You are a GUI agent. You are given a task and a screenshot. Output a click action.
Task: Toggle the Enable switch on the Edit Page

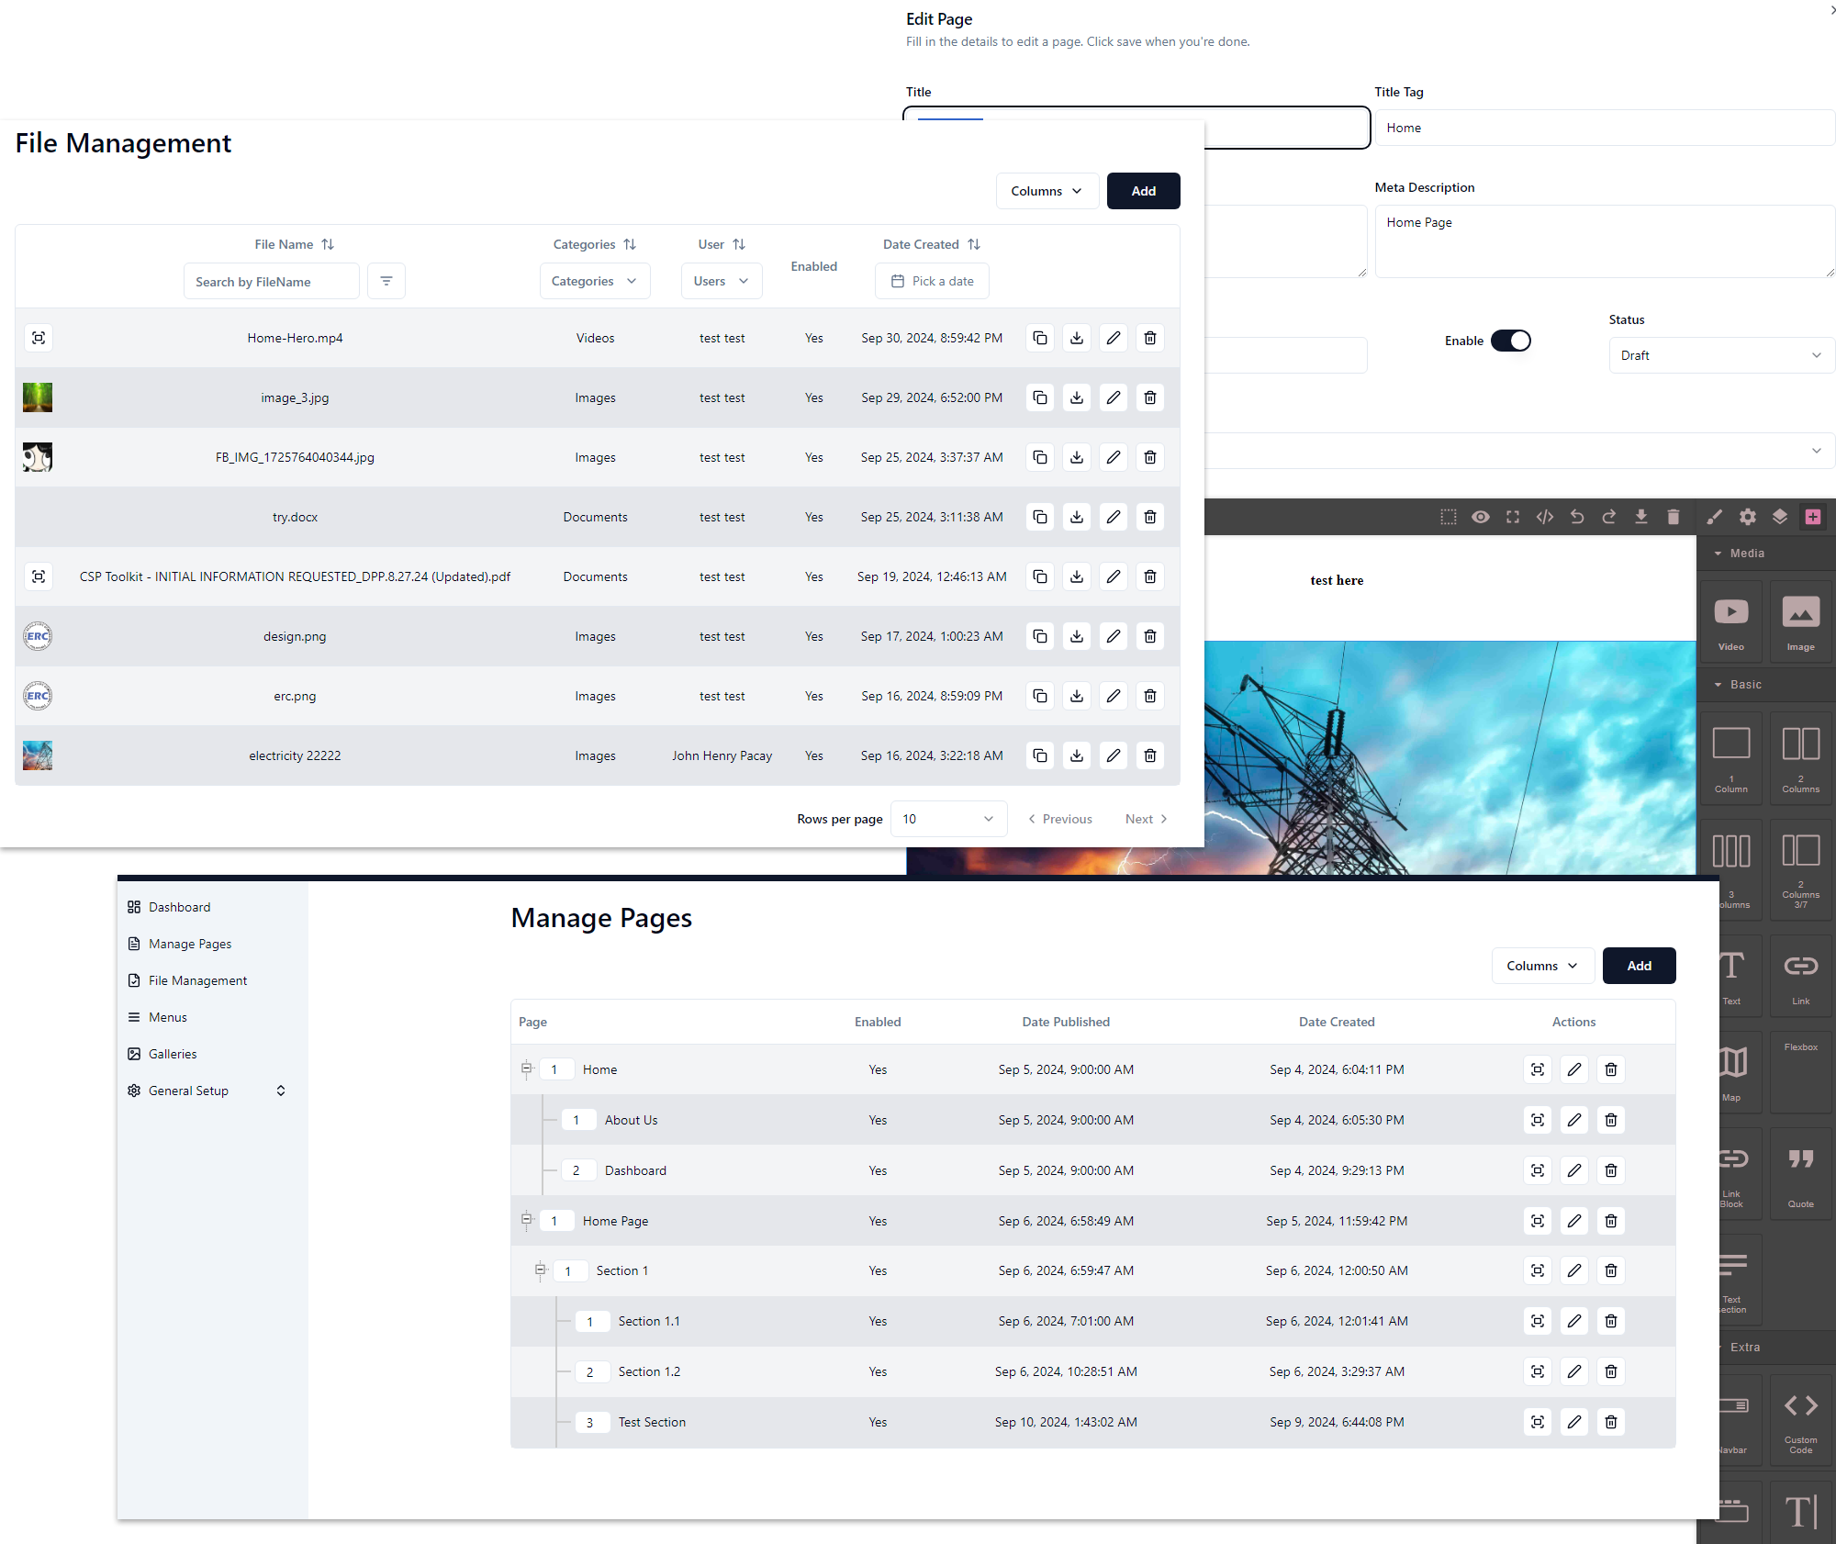[1510, 341]
